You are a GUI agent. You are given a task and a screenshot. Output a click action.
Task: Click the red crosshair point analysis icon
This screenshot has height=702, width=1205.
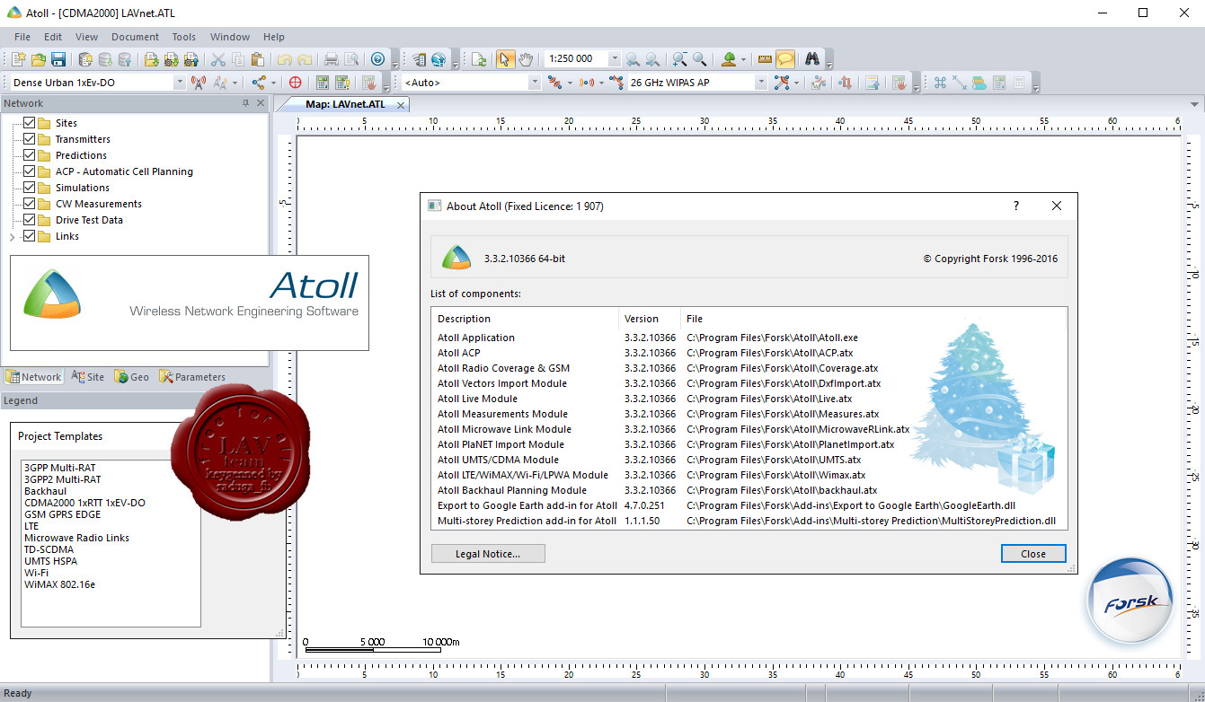(295, 83)
